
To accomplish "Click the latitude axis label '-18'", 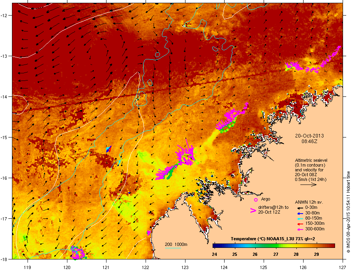I will coord(4,259).
